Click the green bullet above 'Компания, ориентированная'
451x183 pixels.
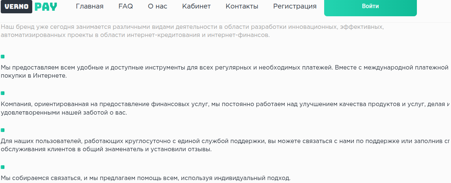(3, 93)
